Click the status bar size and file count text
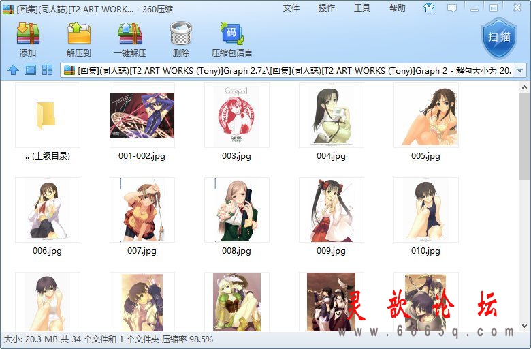Viewport: 531px width, 349px height. [108, 339]
